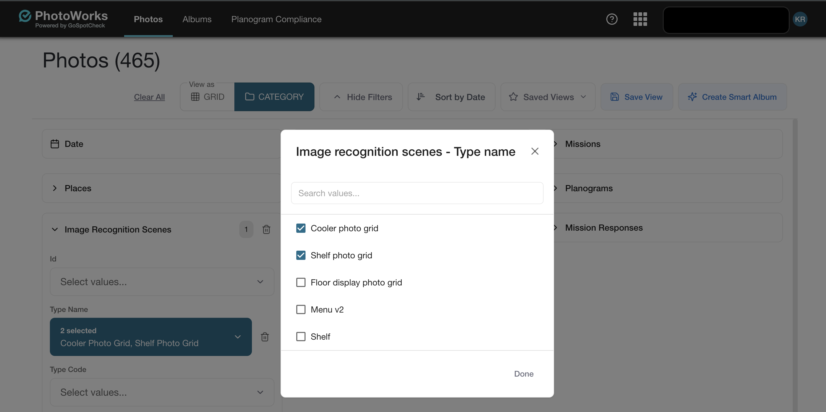The height and width of the screenshot is (412, 826).
Task: Open the apps grid launcher icon
Action: tap(640, 19)
